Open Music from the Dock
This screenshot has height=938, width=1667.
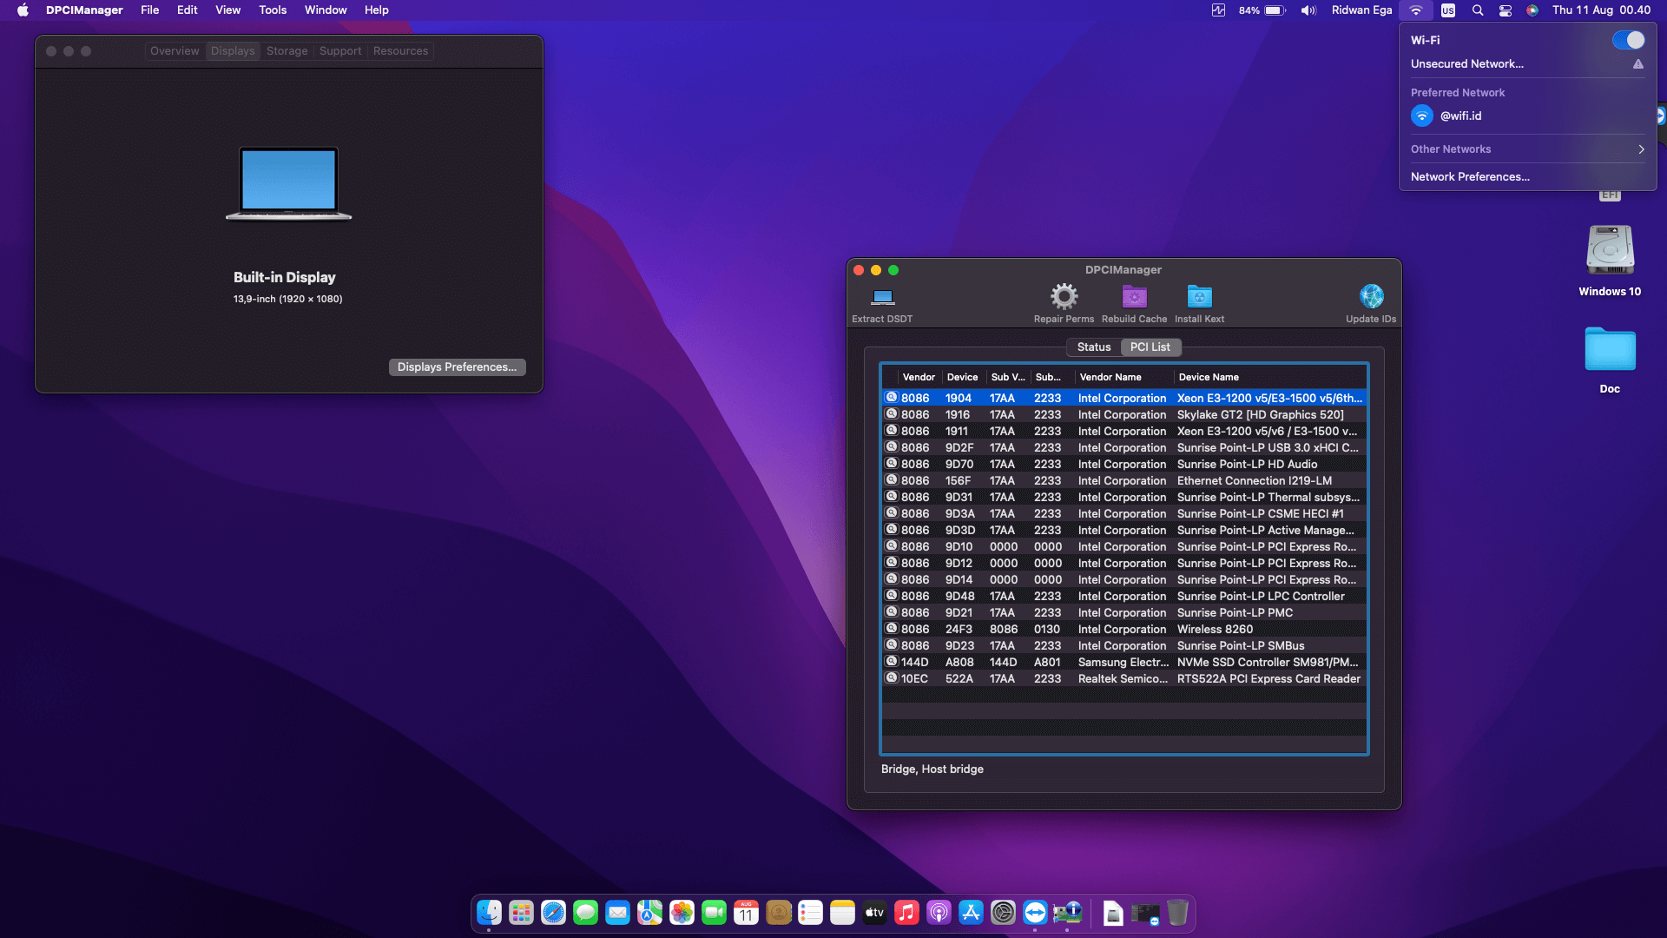click(x=906, y=913)
